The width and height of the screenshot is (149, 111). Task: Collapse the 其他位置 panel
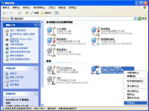36,68
